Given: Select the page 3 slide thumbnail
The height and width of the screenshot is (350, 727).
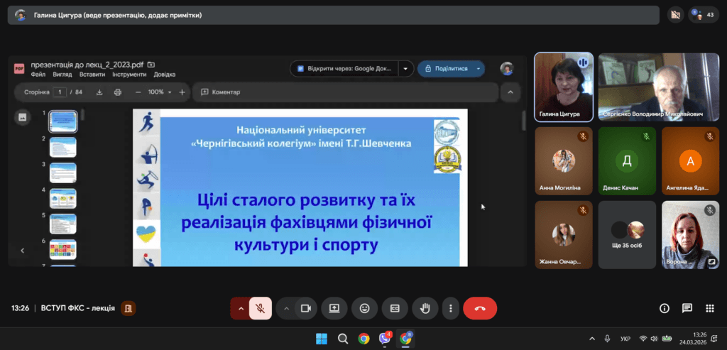Looking at the screenshot, I should (x=62, y=172).
